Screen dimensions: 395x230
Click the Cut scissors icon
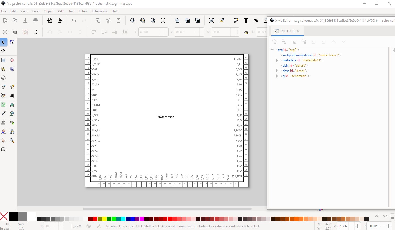108,20
